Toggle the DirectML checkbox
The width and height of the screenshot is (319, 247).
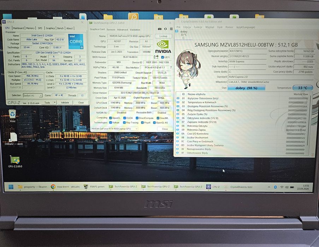coord(158,118)
